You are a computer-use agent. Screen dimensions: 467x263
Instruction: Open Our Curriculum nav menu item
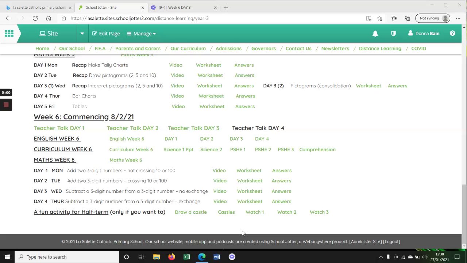[188, 49]
